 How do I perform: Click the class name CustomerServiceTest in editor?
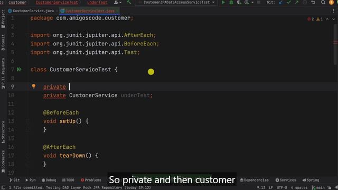[80, 69]
